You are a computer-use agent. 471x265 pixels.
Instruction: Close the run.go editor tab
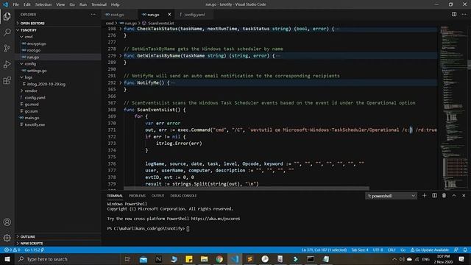pyautogui.click(x=169, y=14)
